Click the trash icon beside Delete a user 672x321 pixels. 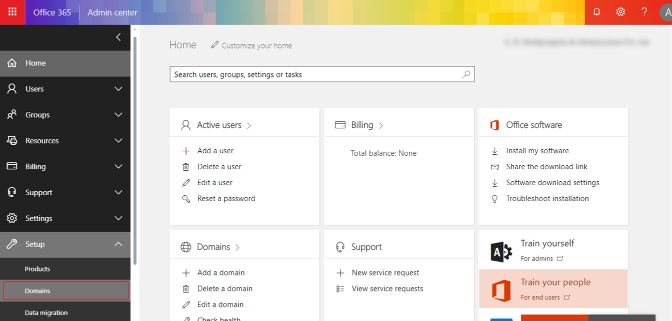pos(186,167)
